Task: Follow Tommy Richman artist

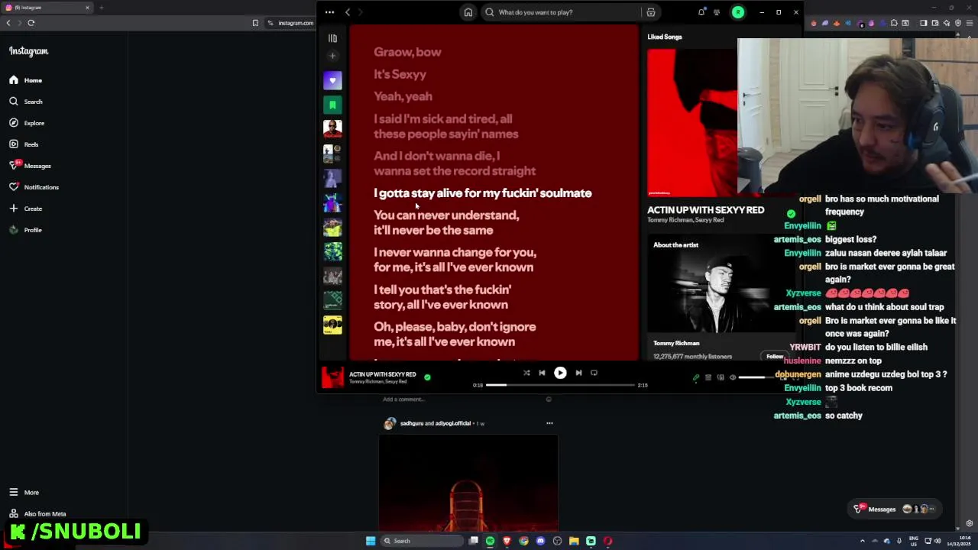Action: 775,357
